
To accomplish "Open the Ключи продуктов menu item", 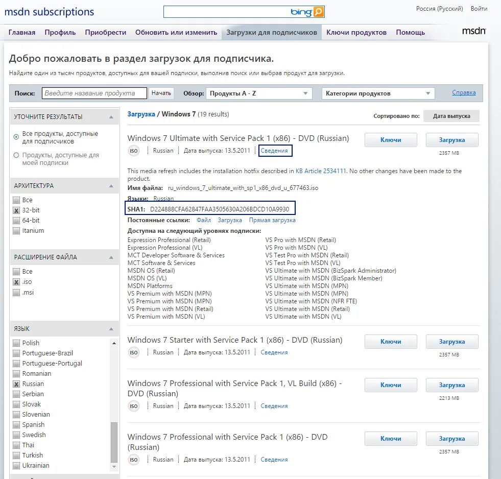I will [x=356, y=32].
